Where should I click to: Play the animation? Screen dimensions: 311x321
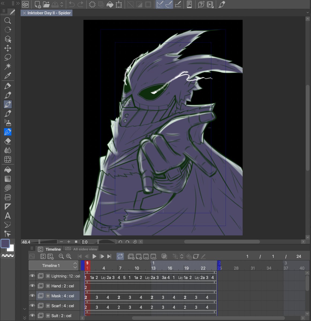coord(94,256)
